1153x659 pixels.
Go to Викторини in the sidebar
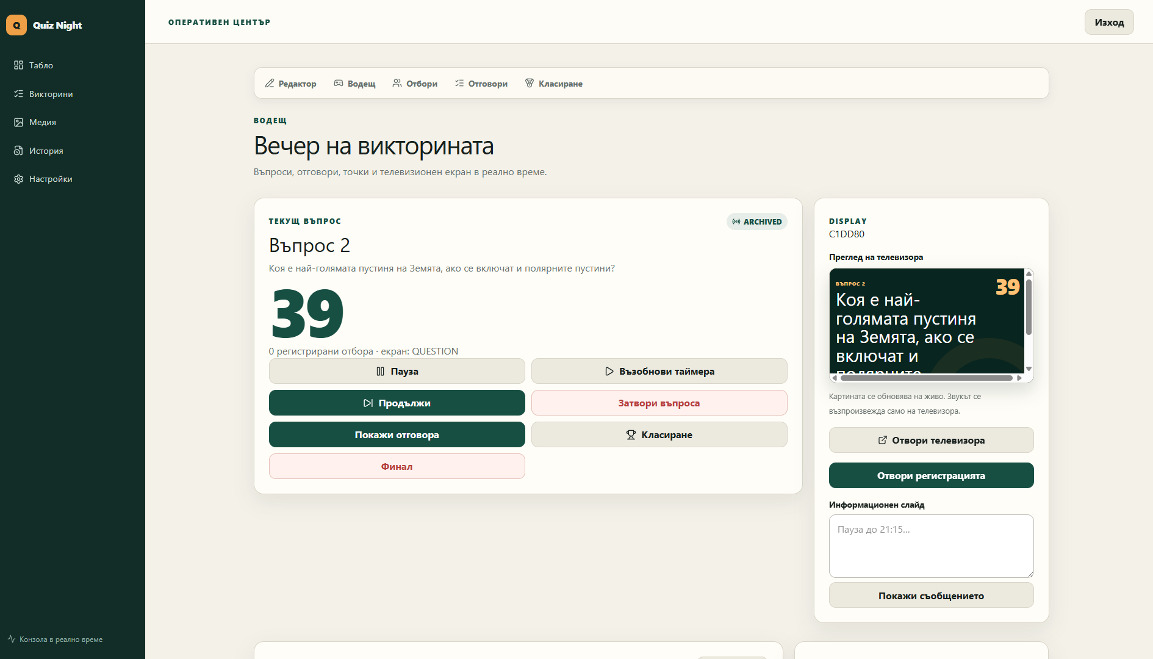click(73, 94)
